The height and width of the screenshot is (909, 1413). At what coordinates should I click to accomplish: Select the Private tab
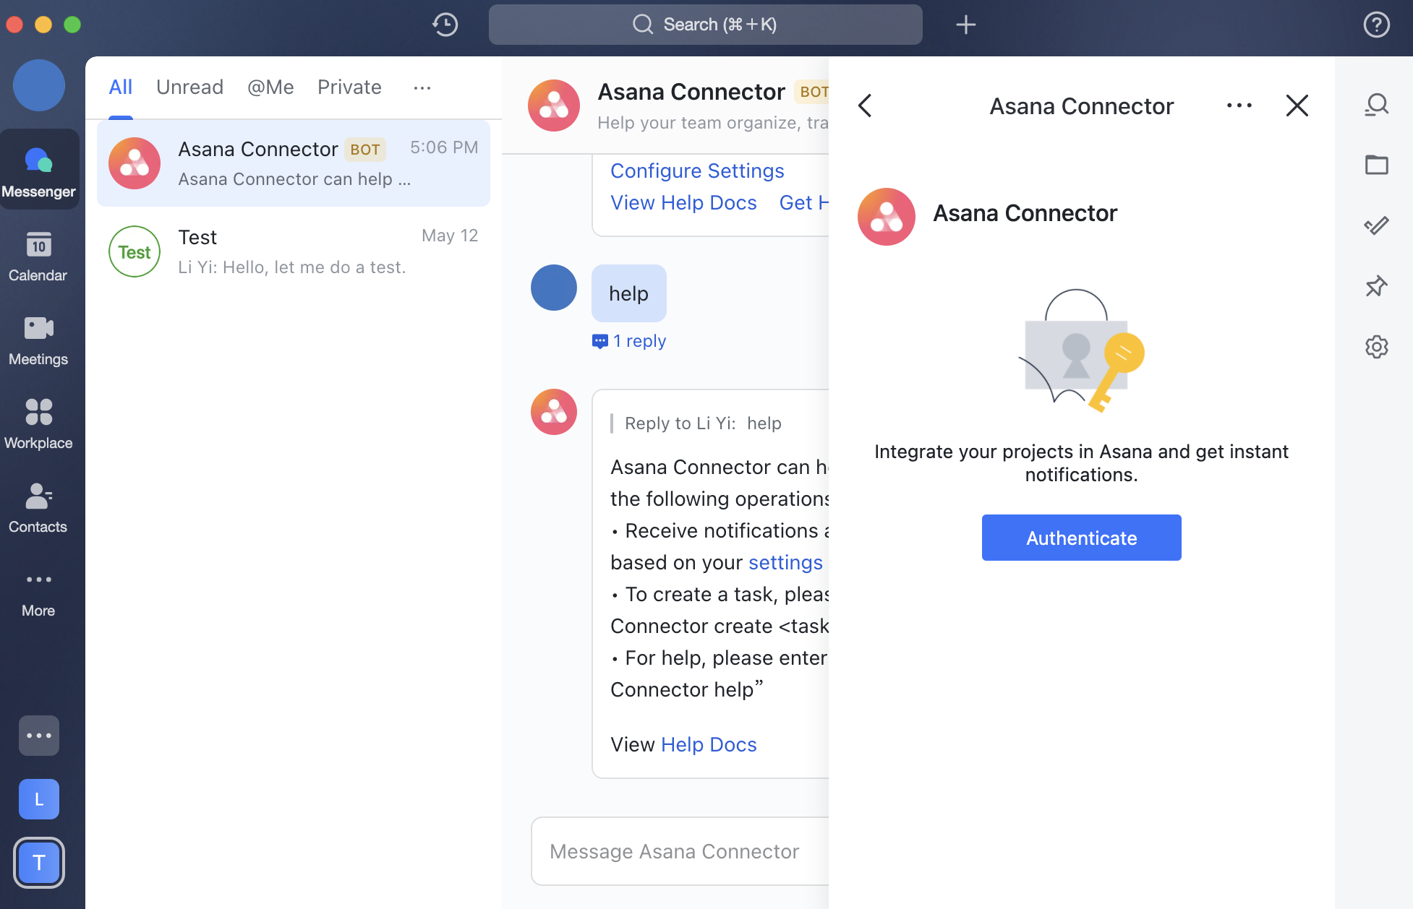tap(349, 87)
